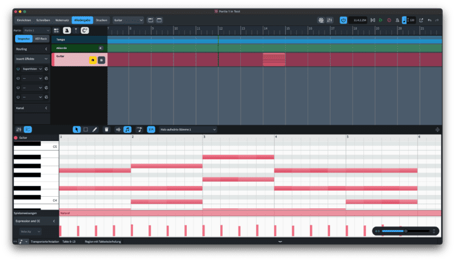Image resolution: width=455 pixels, height=261 pixels.
Task: Toggle the metronome click icon
Action: click(397, 20)
